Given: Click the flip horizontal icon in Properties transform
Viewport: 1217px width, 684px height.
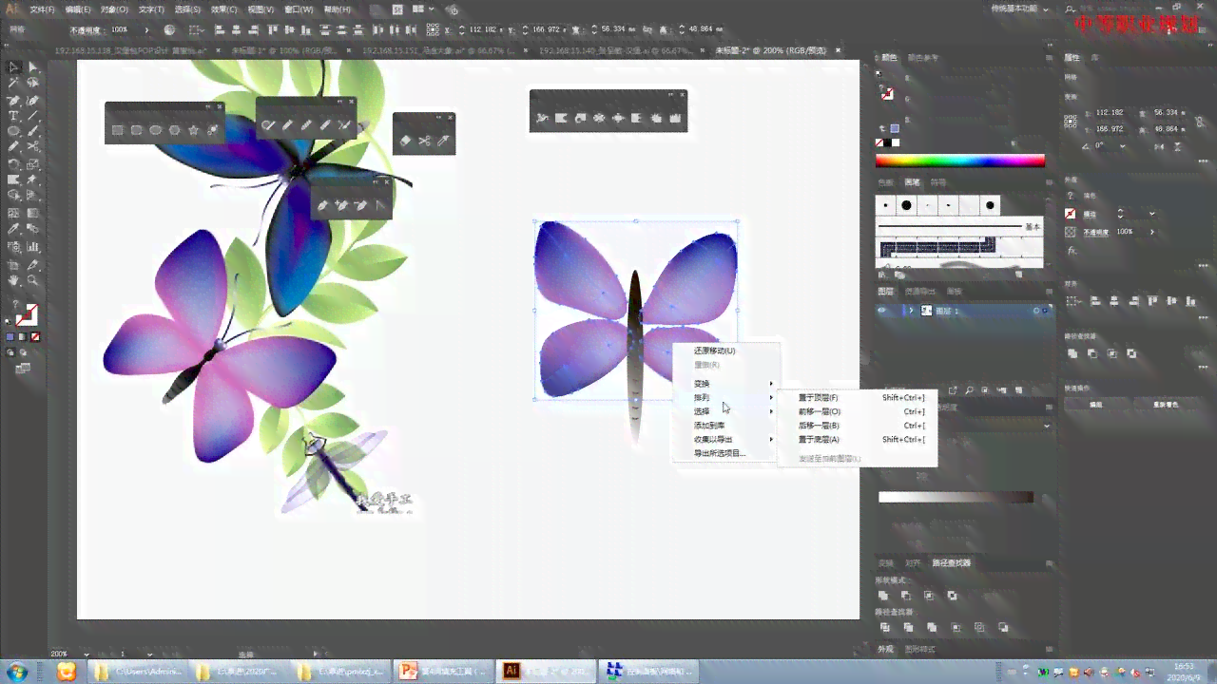Looking at the screenshot, I should [1157, 145].
